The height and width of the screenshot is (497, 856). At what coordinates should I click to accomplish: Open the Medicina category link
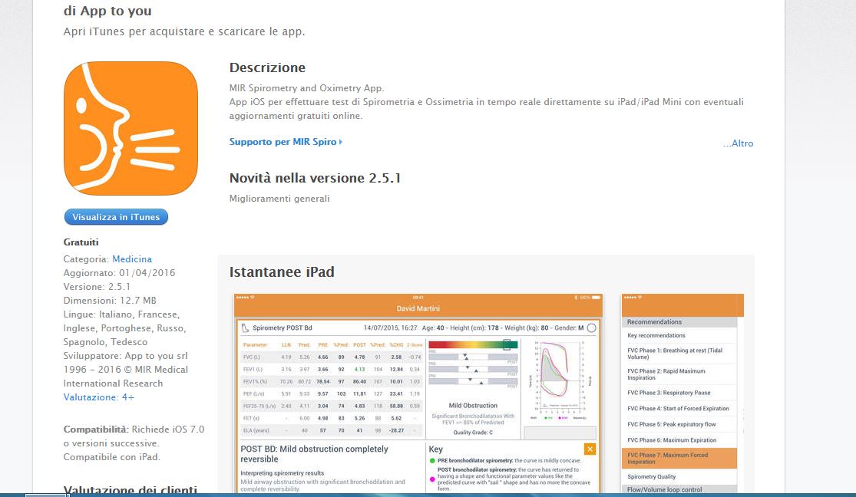(132, 259)
